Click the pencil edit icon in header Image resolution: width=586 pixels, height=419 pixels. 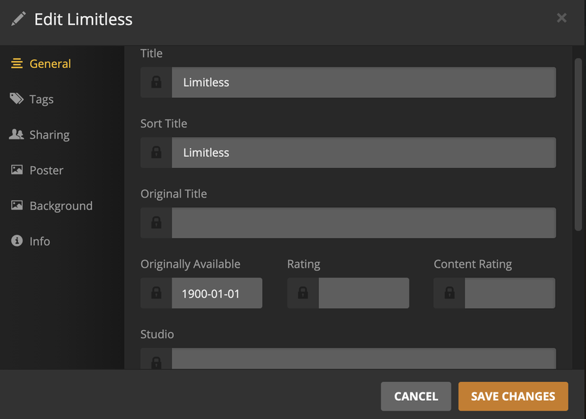pyautogui.click(x=18, y=19)
